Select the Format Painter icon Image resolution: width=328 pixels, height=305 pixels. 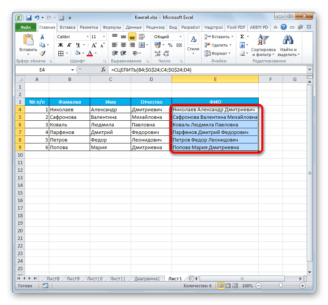point(42,53)
